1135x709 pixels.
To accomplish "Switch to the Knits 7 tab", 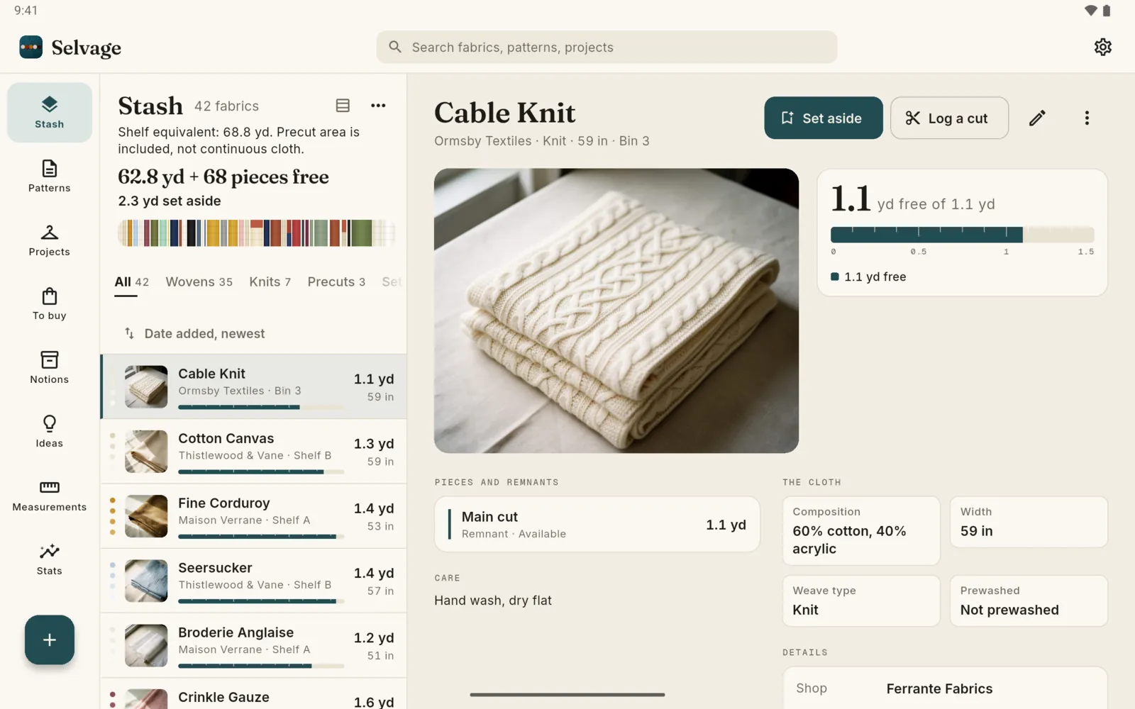I will 270,282.
